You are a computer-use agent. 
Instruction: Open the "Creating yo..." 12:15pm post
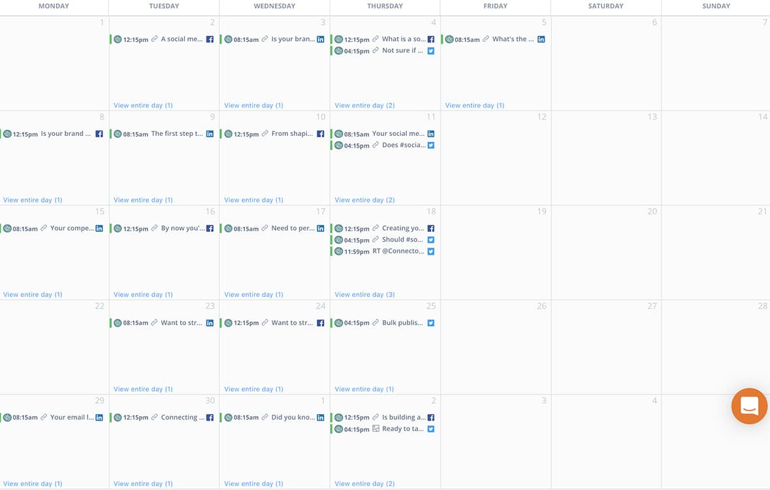point(383,229)
